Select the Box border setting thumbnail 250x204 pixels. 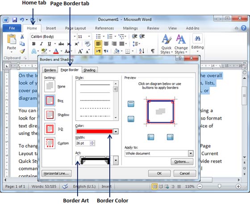[50, 100]
